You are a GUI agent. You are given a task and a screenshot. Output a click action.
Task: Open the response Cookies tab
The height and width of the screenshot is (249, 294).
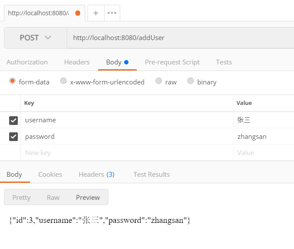[x=50, y=175]
